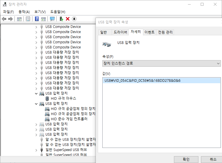Click the 장치 관리자 title bar icon
This screenshot has height=163, width=222.
(x=5, y=4)
